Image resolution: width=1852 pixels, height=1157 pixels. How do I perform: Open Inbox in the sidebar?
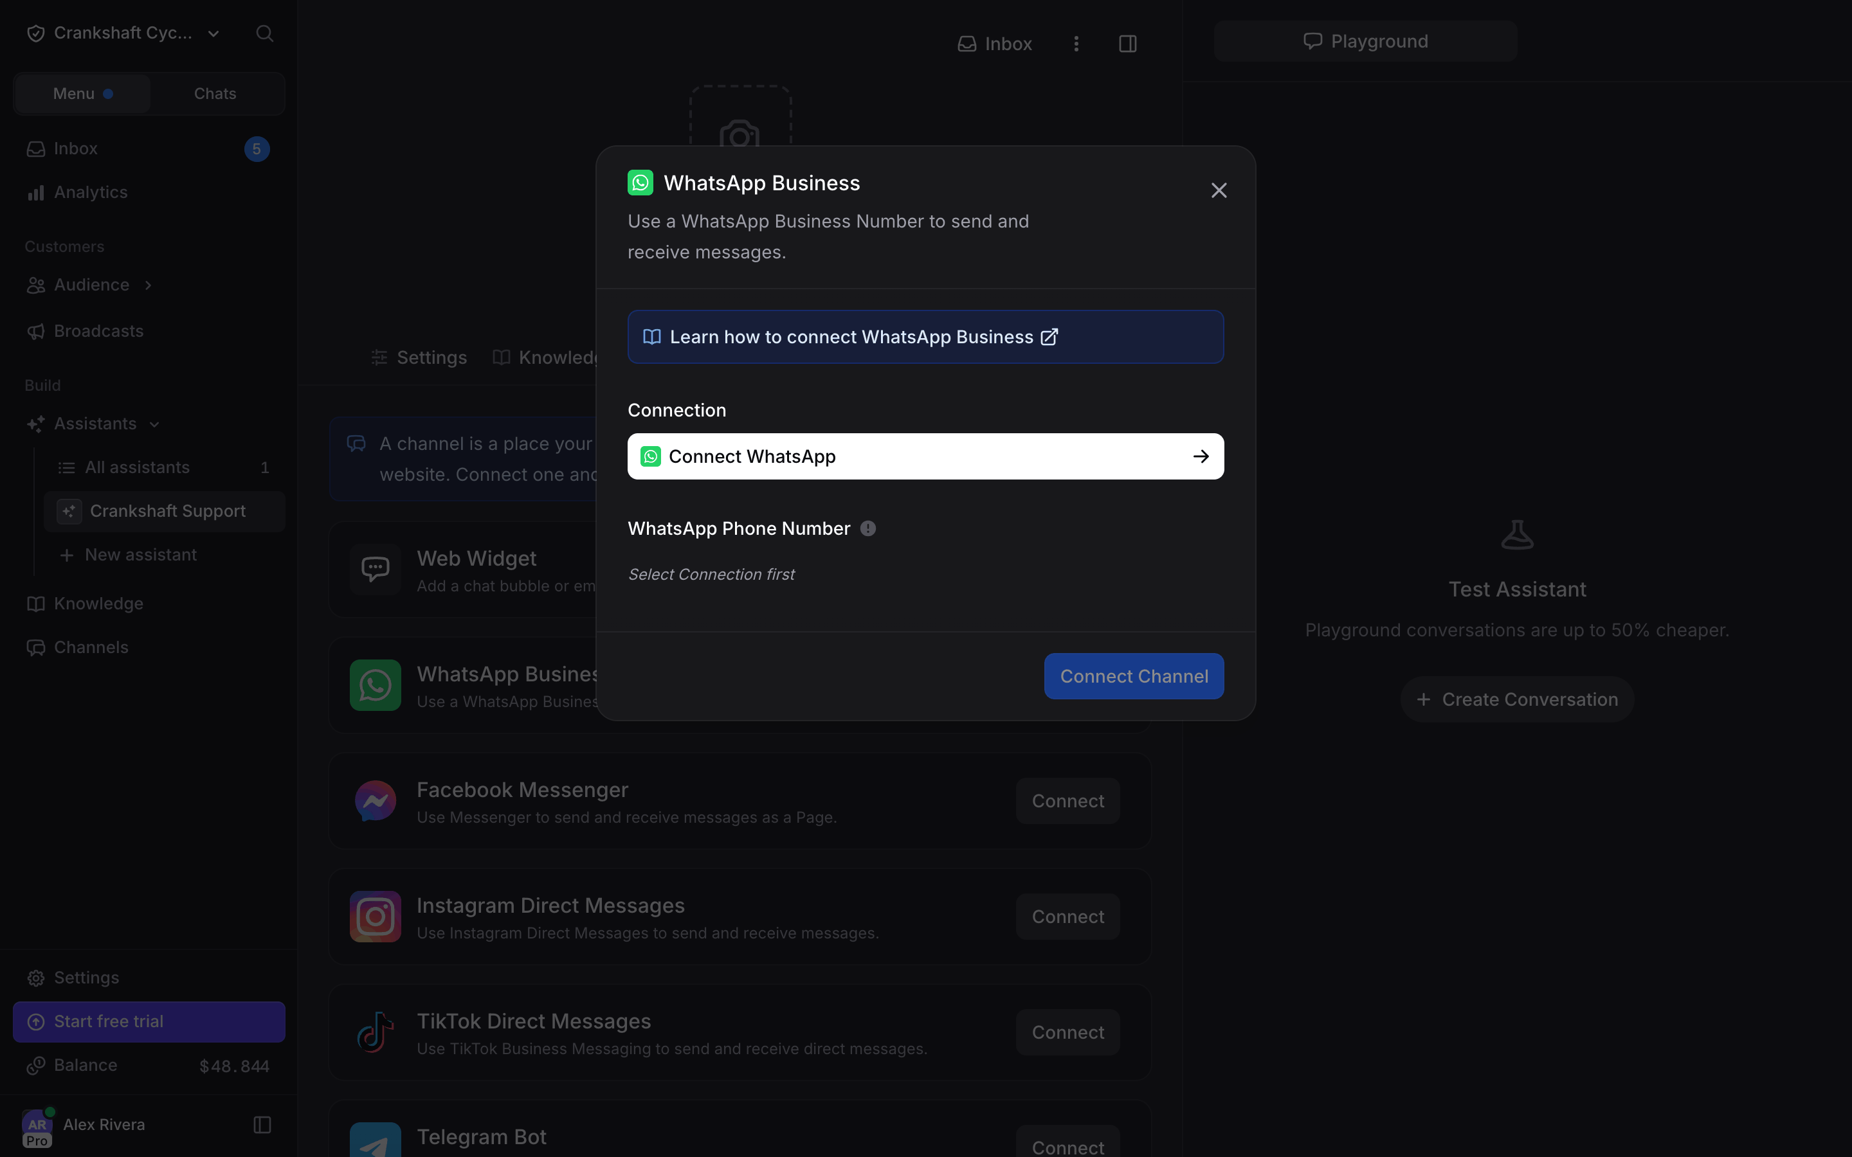[149, 149]
